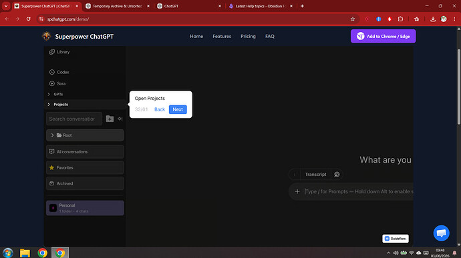Image resolution: width=461 pixels, height=258 pixels.
Task: Focus the Search conversations field
Action: [74, 119]
